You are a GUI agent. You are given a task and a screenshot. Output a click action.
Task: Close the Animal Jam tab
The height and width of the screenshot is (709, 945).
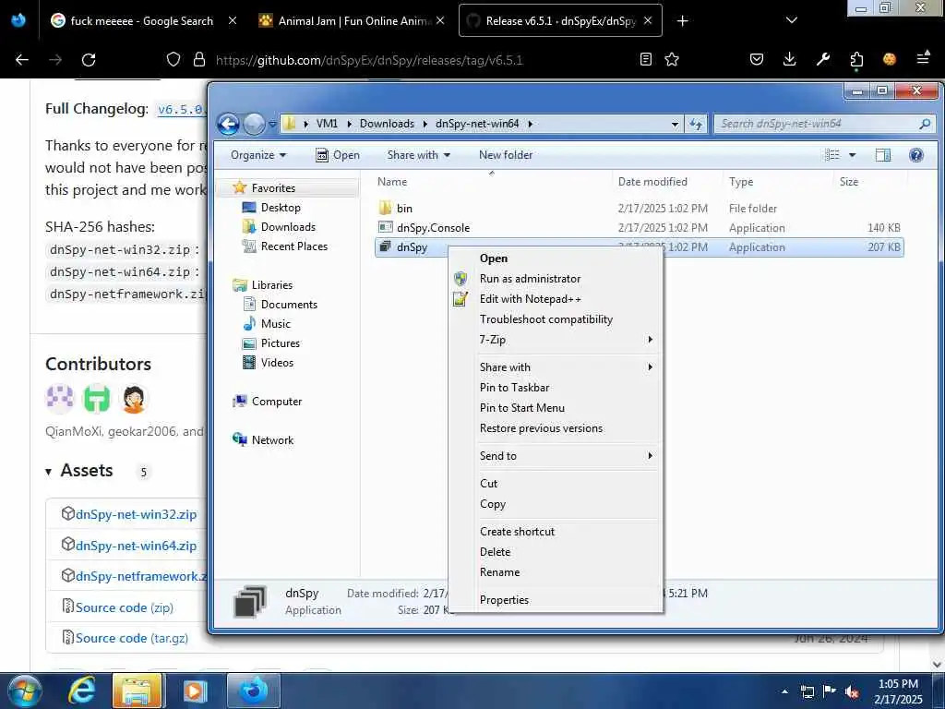pos(440,20)
